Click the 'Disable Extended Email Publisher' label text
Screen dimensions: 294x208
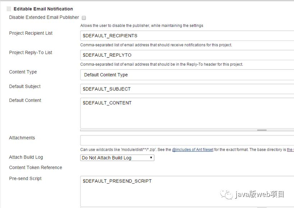tap(44, 17)
